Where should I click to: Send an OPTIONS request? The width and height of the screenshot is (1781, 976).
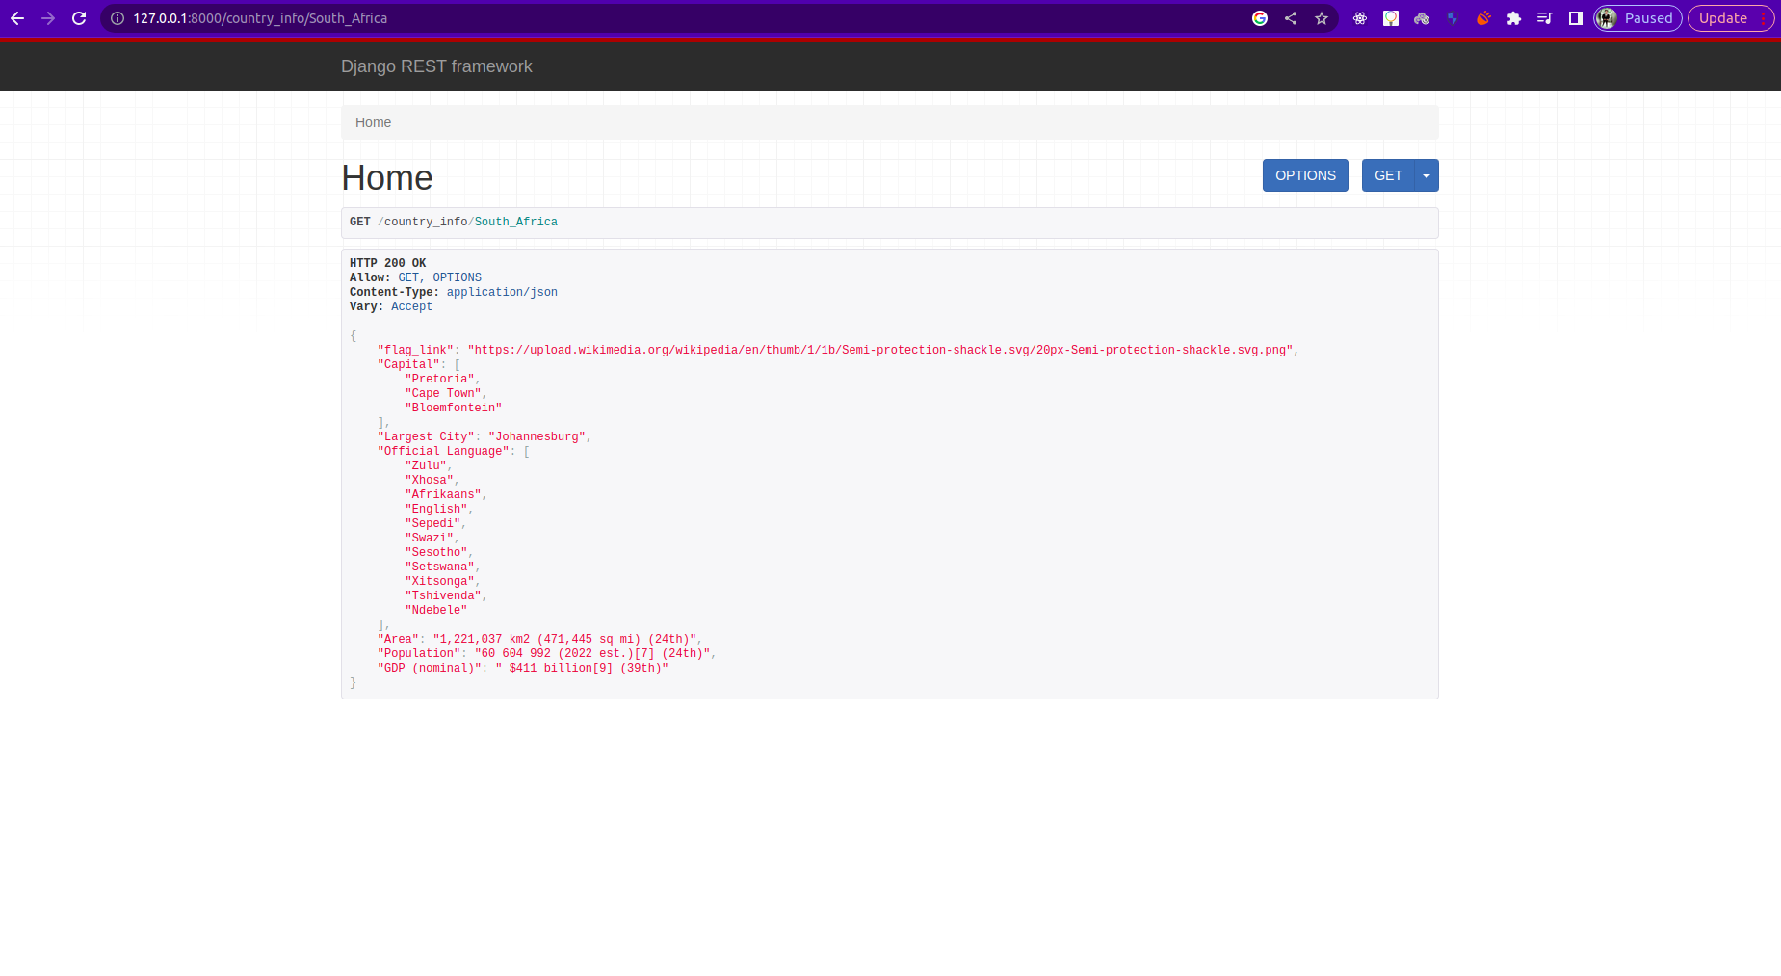tap(1304, 174)
